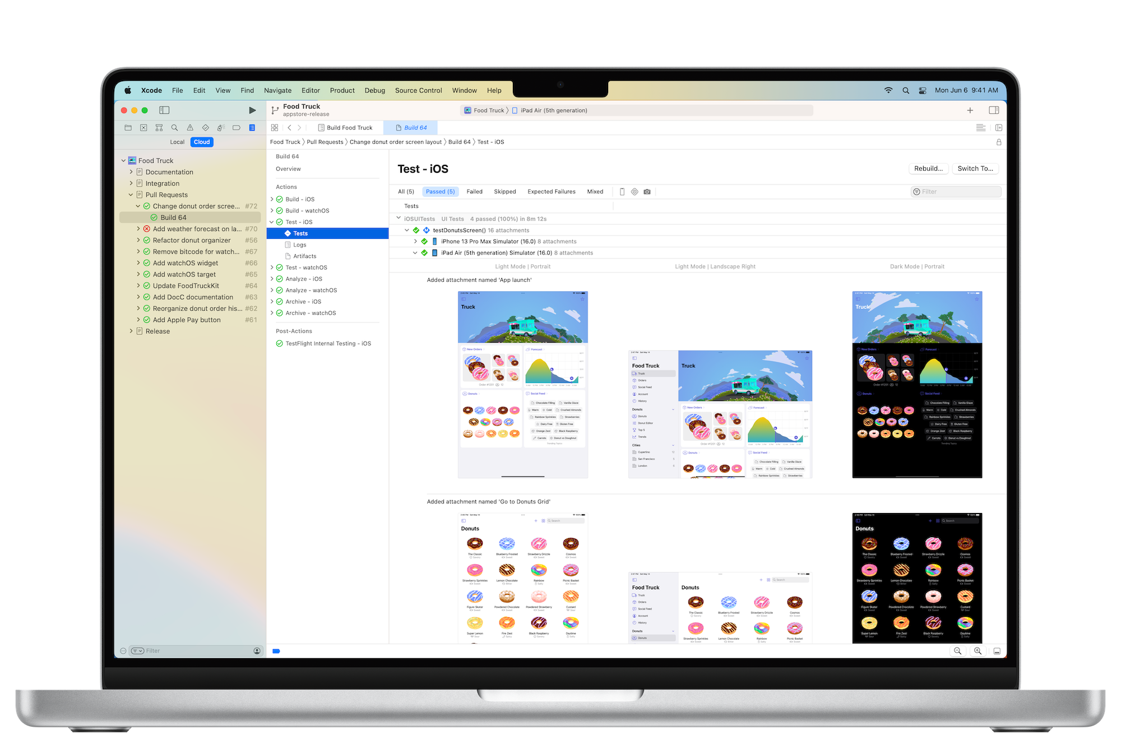Viewport: 1121px width, 739px height.
Task: Click Filter input field in test results
Action: [952, 191]
